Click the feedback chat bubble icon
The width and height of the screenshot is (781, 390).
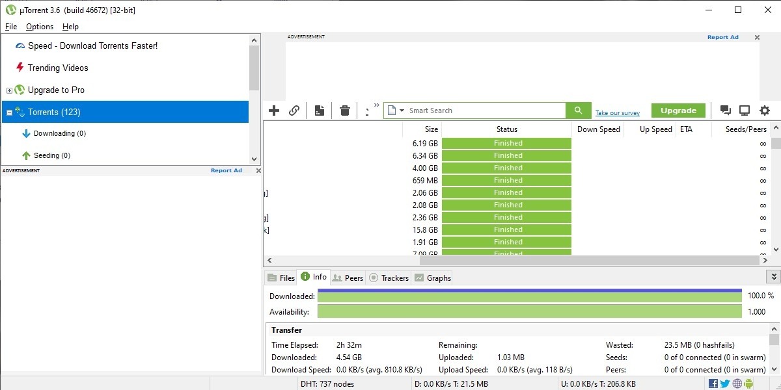(x=725, y=110)
